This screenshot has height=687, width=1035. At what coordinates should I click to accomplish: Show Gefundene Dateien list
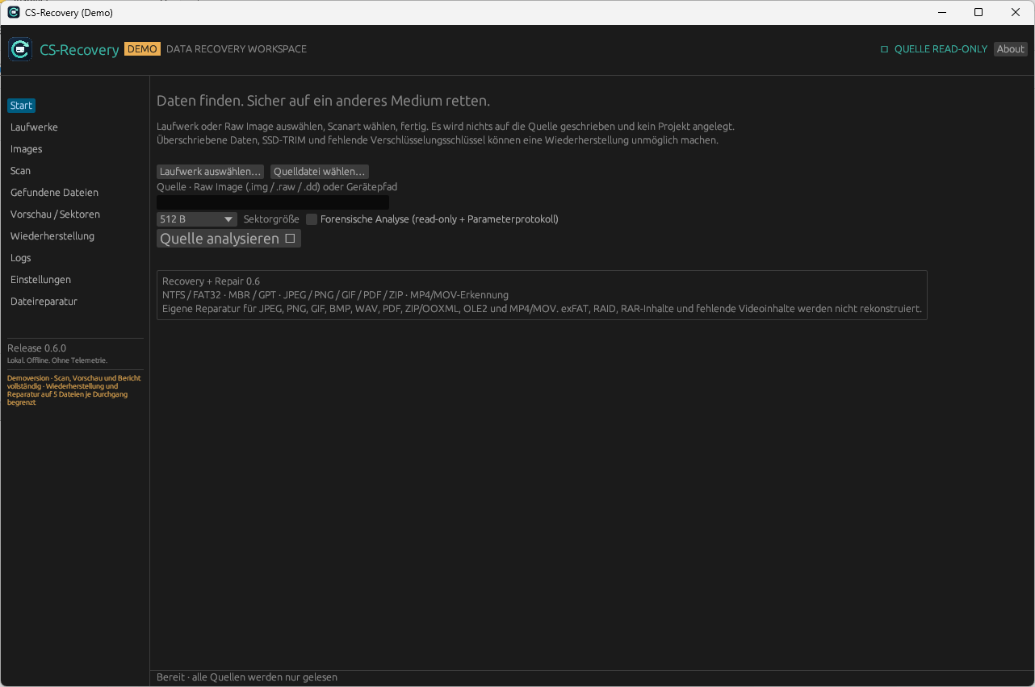tap(54, 193)
